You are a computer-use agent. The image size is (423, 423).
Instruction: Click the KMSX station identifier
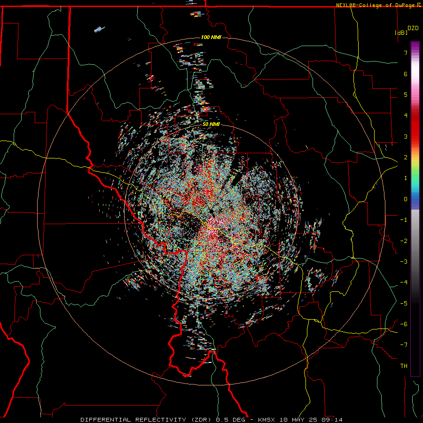click(267, 420)
